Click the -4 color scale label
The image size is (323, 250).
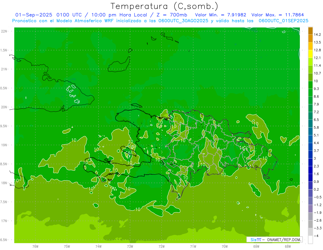(x=317, y=236)
